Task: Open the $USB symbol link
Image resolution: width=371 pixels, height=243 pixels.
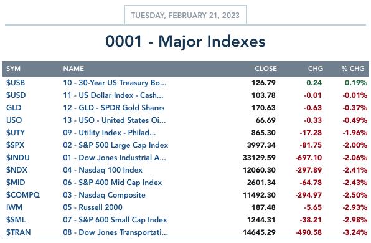Action: point(16,83)
